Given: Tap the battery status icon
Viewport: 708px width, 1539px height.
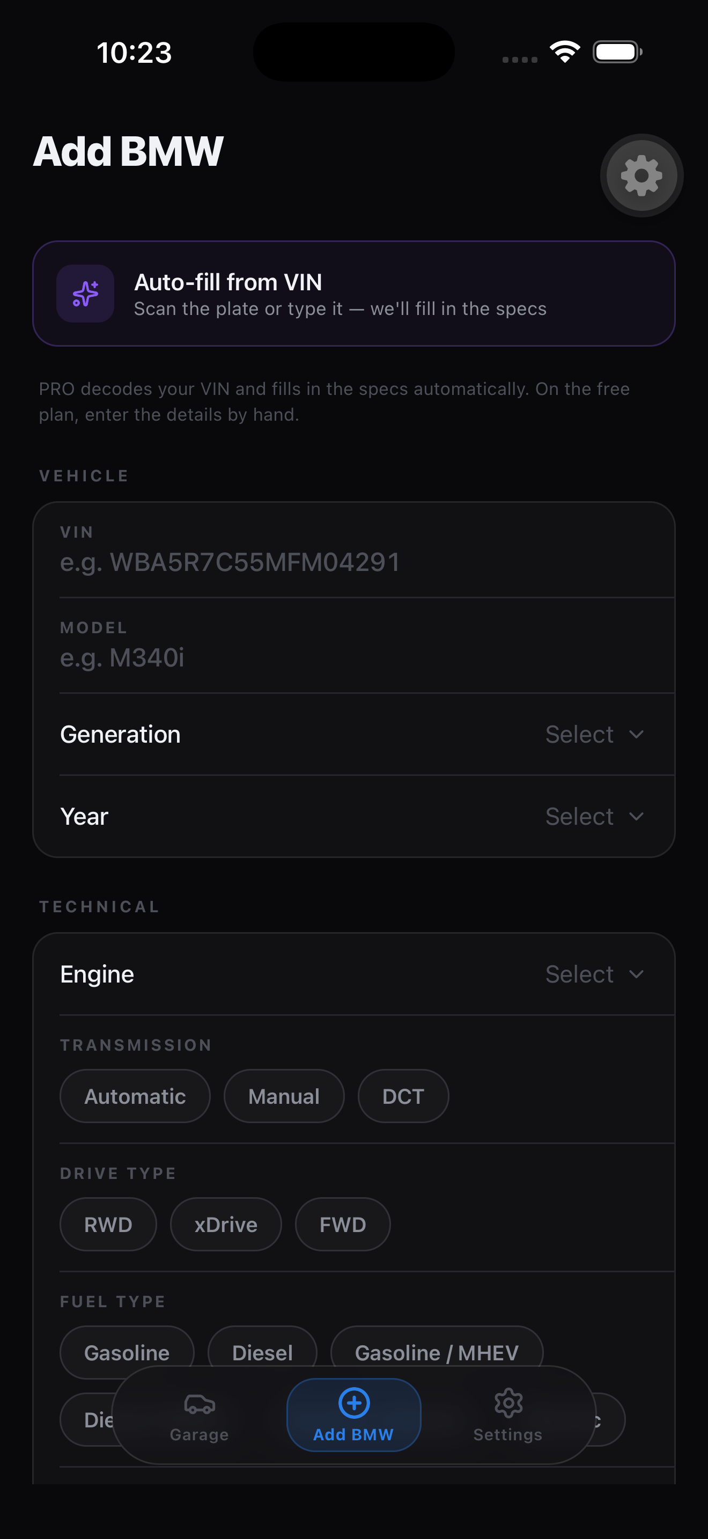Looking at the screenshot, I should click(x=617, y=52).
